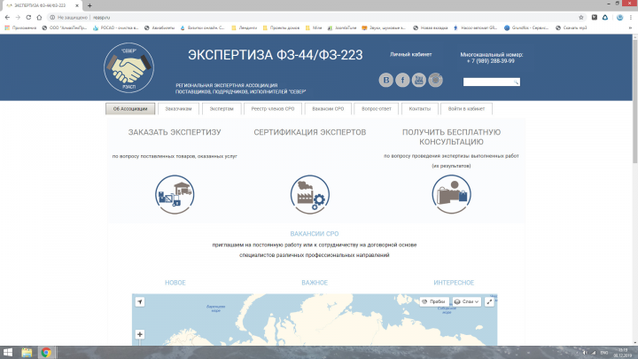The height and width of the screenshot is (359, 638).
Task: Open the system volume icon in tray
Action: pos(585,353)
